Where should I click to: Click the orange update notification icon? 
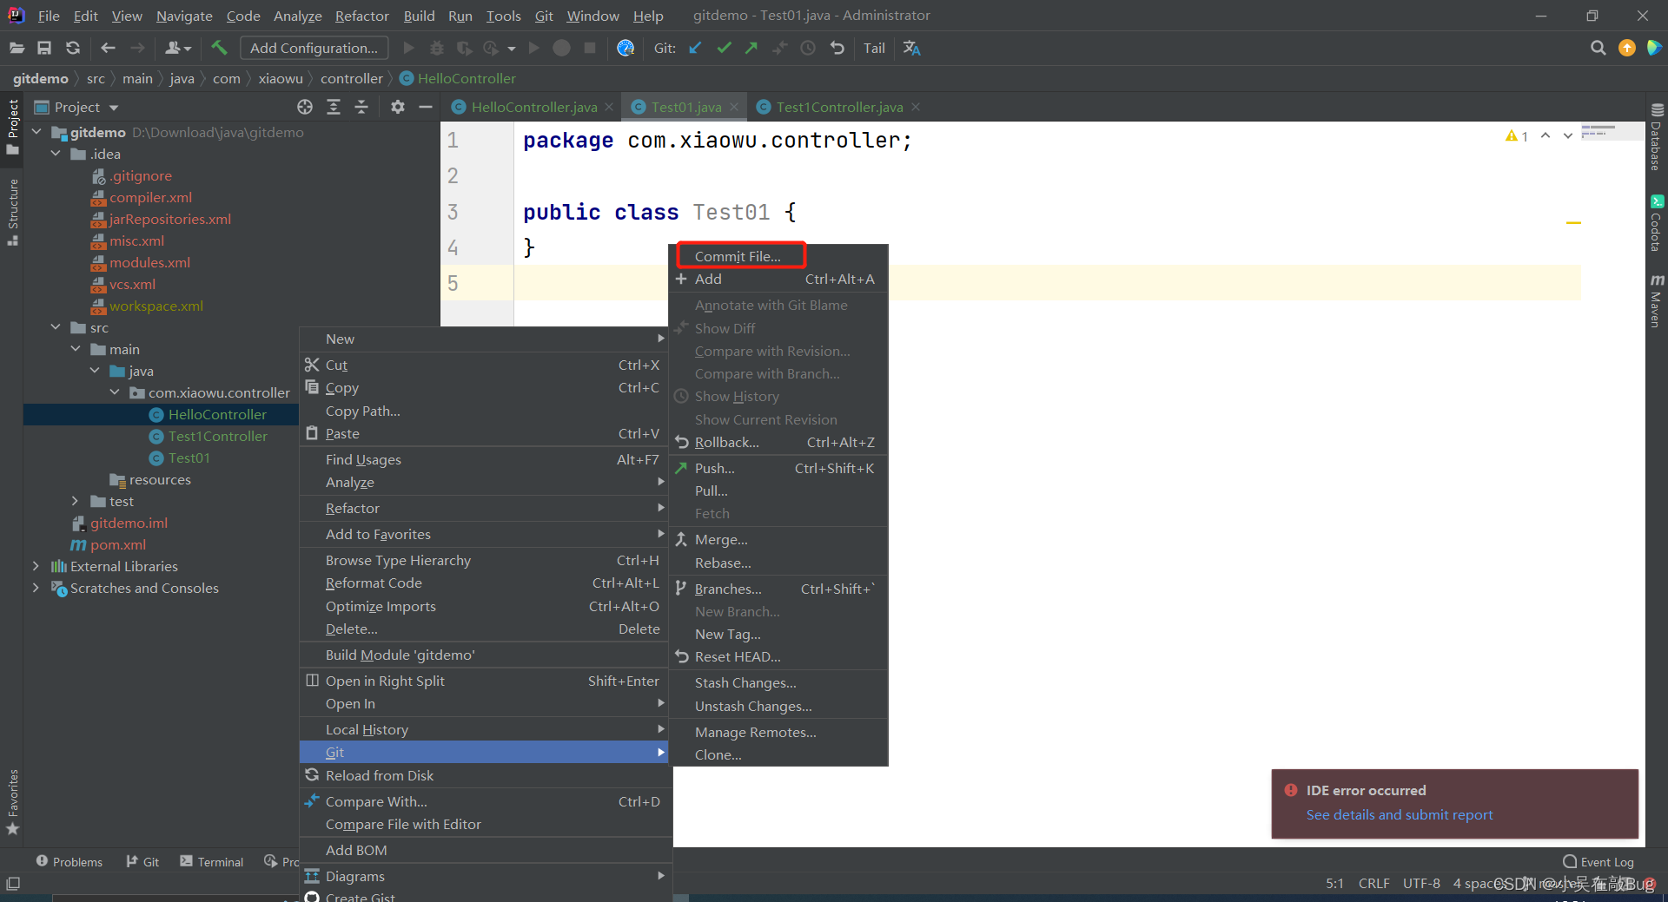tap(1626, 49)
